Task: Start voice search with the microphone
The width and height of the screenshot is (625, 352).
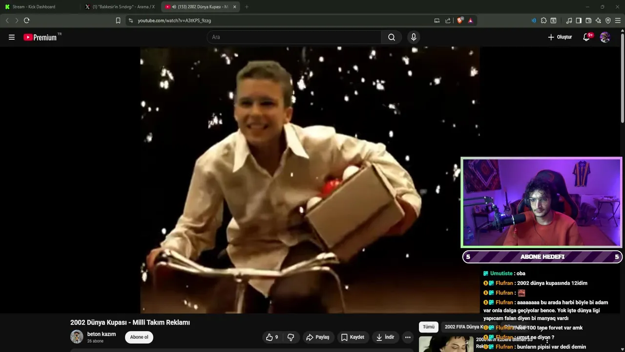Action: coord(414,37)
